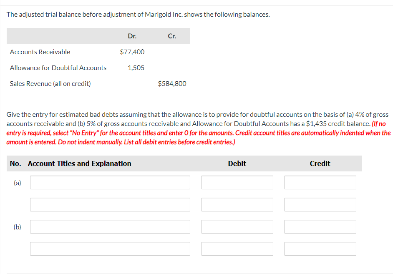Click the first account title field in row (a)

[x=110, y=182]
